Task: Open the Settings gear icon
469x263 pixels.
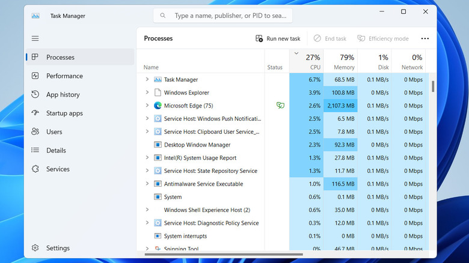Action: (35, 248)
